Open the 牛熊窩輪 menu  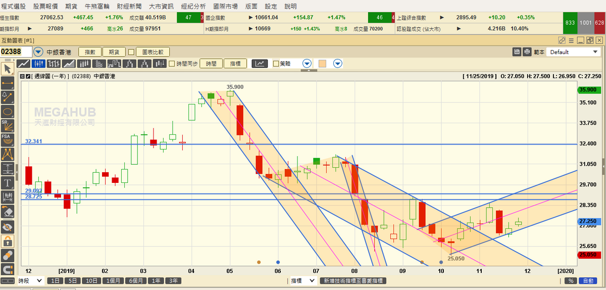coord(97,6)
